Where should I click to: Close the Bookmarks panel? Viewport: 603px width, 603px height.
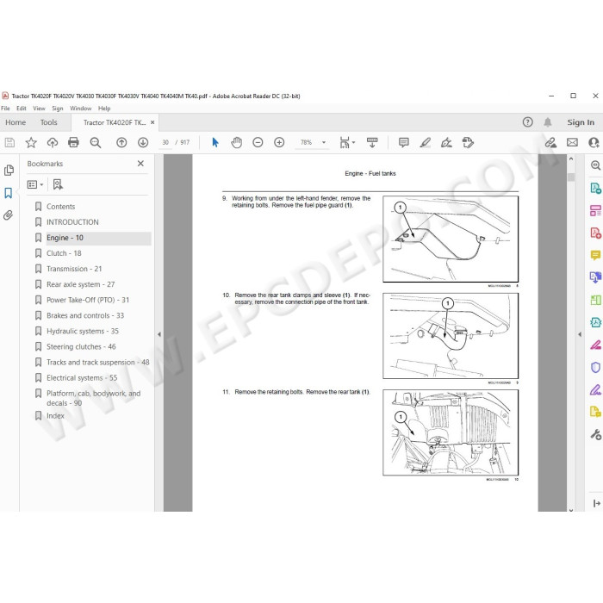[140, 164]
